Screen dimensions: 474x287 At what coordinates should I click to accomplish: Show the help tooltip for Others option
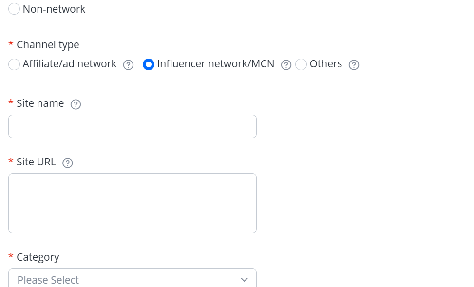pyautogui.click(x=354, y=65)
